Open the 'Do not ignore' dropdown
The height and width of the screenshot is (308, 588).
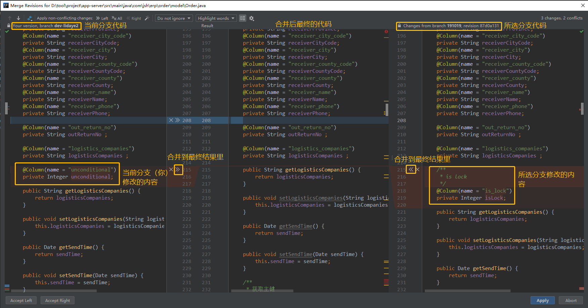click(x=174, y=18)
